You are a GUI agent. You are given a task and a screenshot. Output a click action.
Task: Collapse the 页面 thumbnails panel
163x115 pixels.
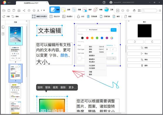click(x=27, y=21)
